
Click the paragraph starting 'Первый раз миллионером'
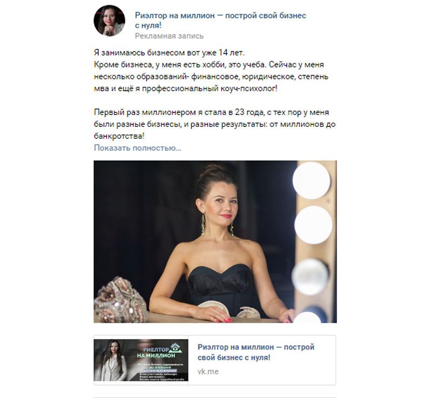click(214, 124)
